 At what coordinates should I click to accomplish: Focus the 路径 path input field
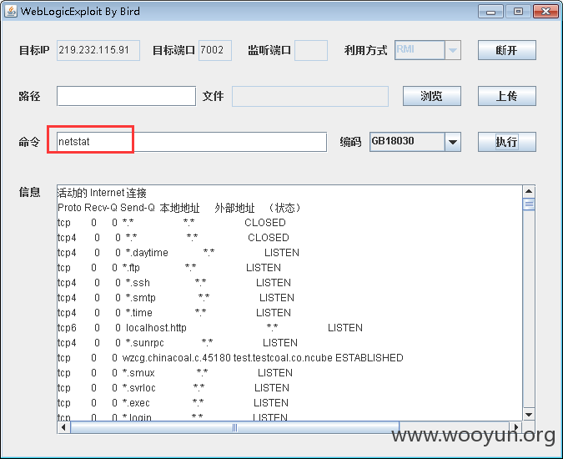pyautogui.click(x=126, y=96)
